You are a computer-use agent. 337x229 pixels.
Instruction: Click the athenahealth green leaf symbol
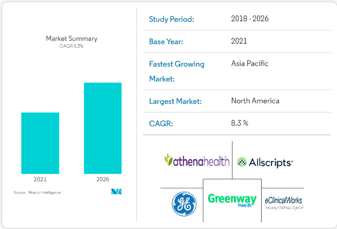click(x=168, y=160)
